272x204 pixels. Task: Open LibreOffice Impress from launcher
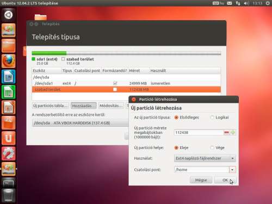(8, 107)
